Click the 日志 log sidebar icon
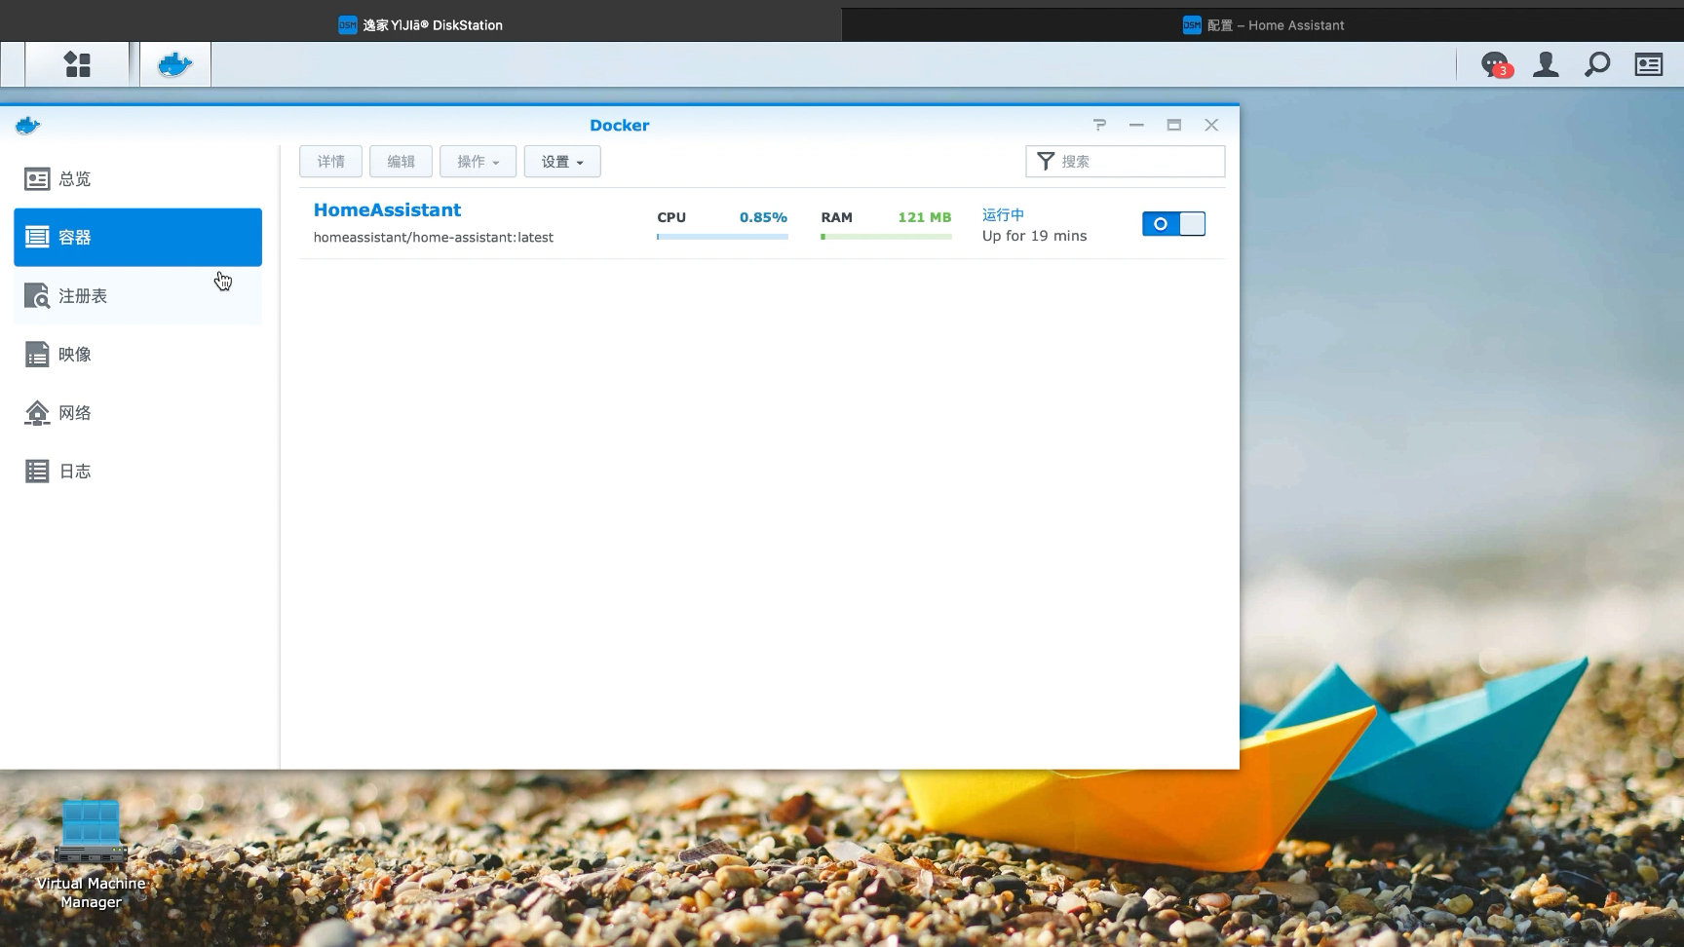Screen dimensions: 1684x947 pyautogui.click(x=37, y=471)
